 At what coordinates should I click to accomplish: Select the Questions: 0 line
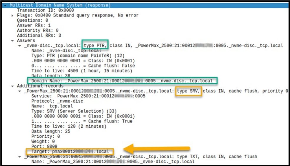tap(33, 20)
